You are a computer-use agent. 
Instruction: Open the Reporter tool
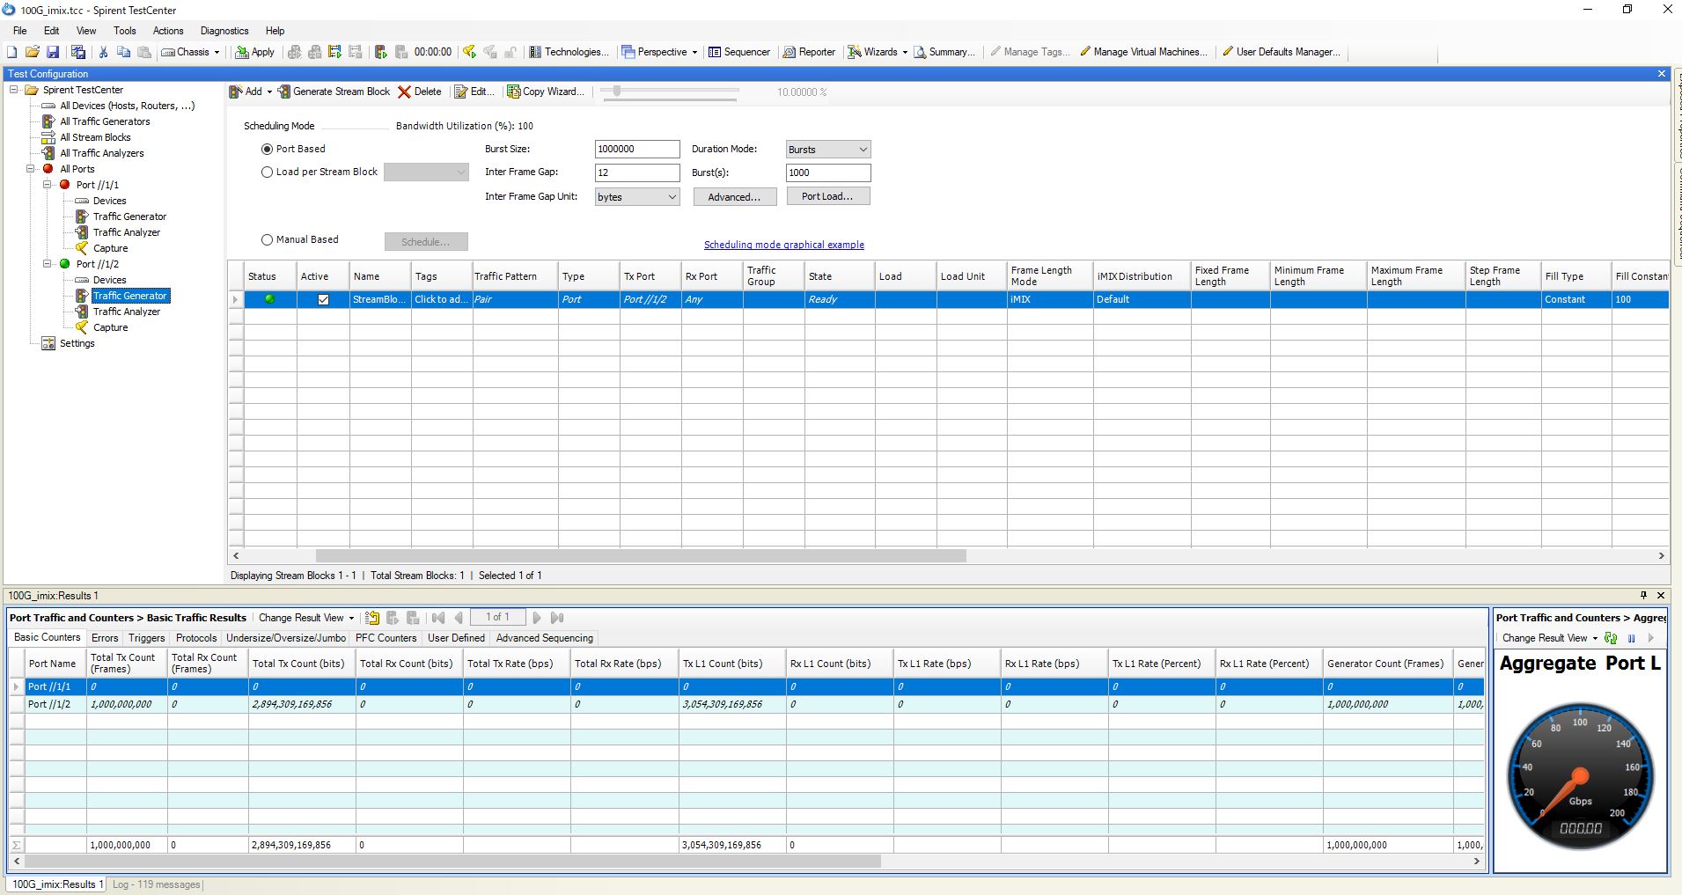[x=809, y=52]
